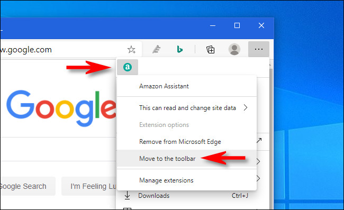Choose Remove from Microsoft Edge
Screen dimensions: 344x210
[187, 142]
